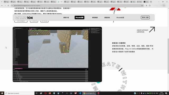Click the ENG language indicator

(157, 93)
